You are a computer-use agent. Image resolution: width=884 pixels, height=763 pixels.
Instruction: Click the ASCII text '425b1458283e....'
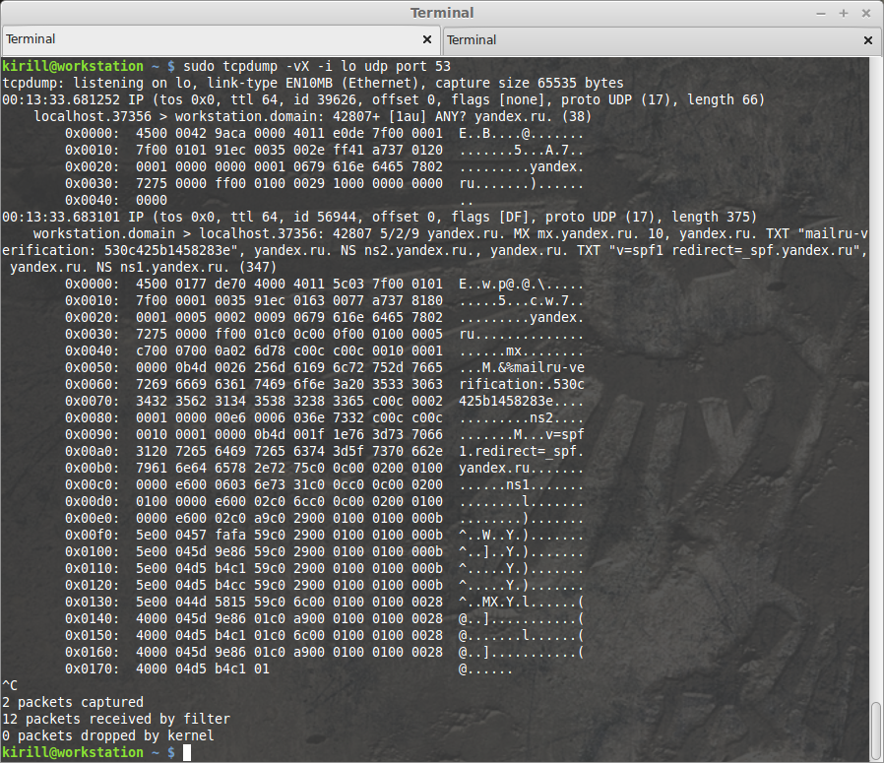tap(522, 402)
